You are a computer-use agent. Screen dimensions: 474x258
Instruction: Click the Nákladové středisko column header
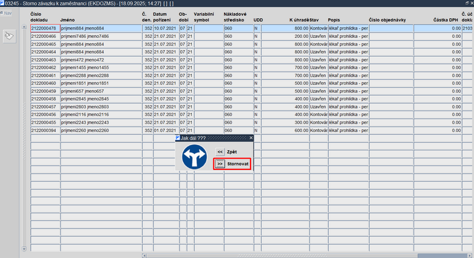[235, 17]
